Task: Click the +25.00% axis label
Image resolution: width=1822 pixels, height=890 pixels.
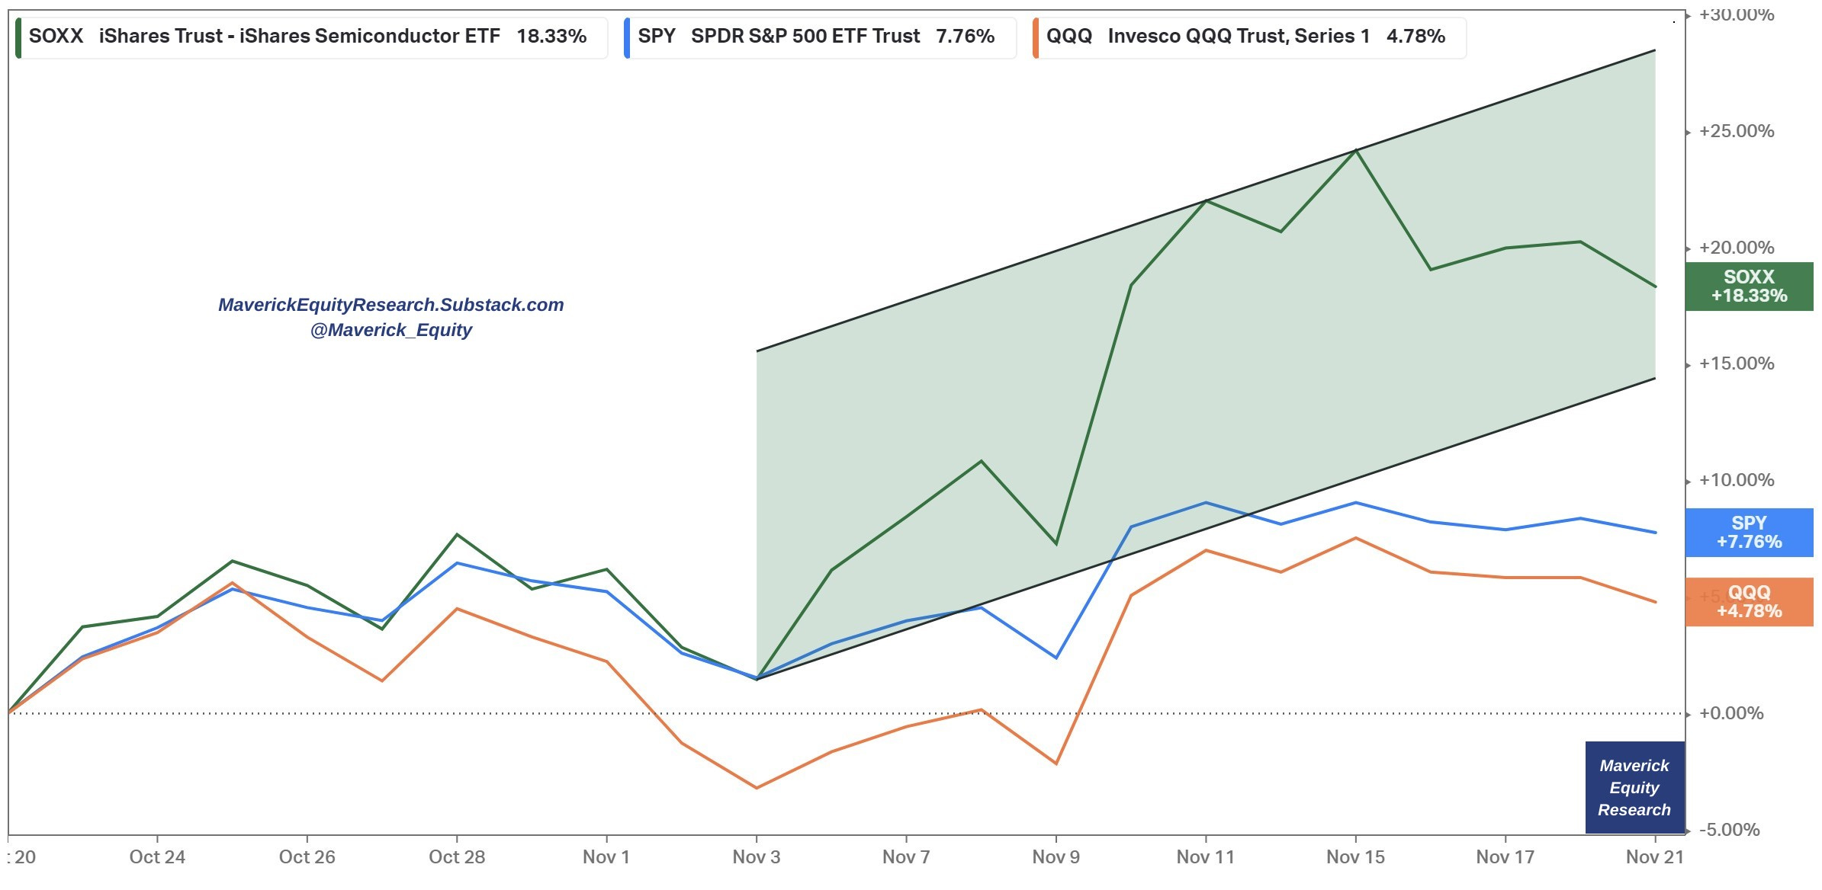Action: tap(1737, 131)
